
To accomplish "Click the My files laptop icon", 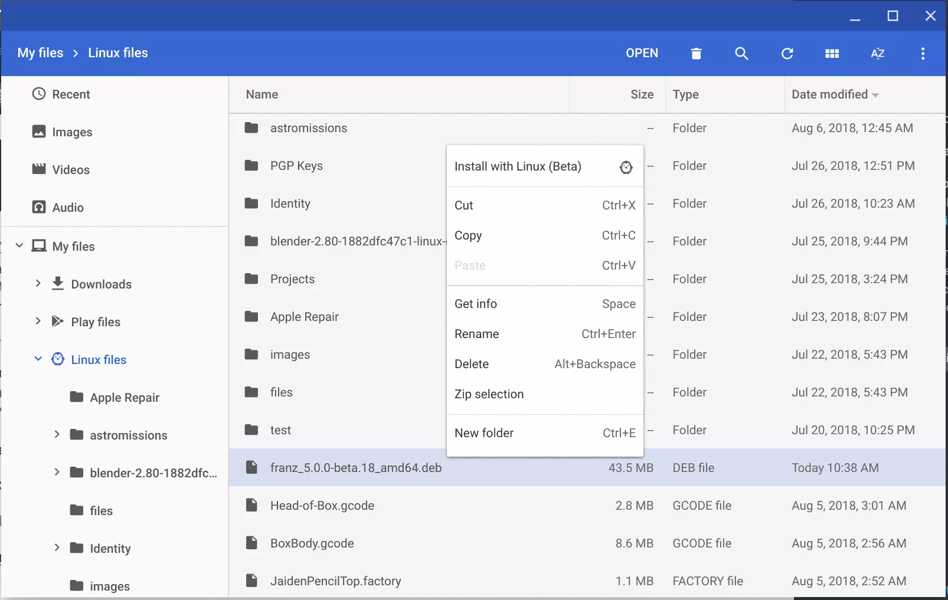I will click(39, 246).
